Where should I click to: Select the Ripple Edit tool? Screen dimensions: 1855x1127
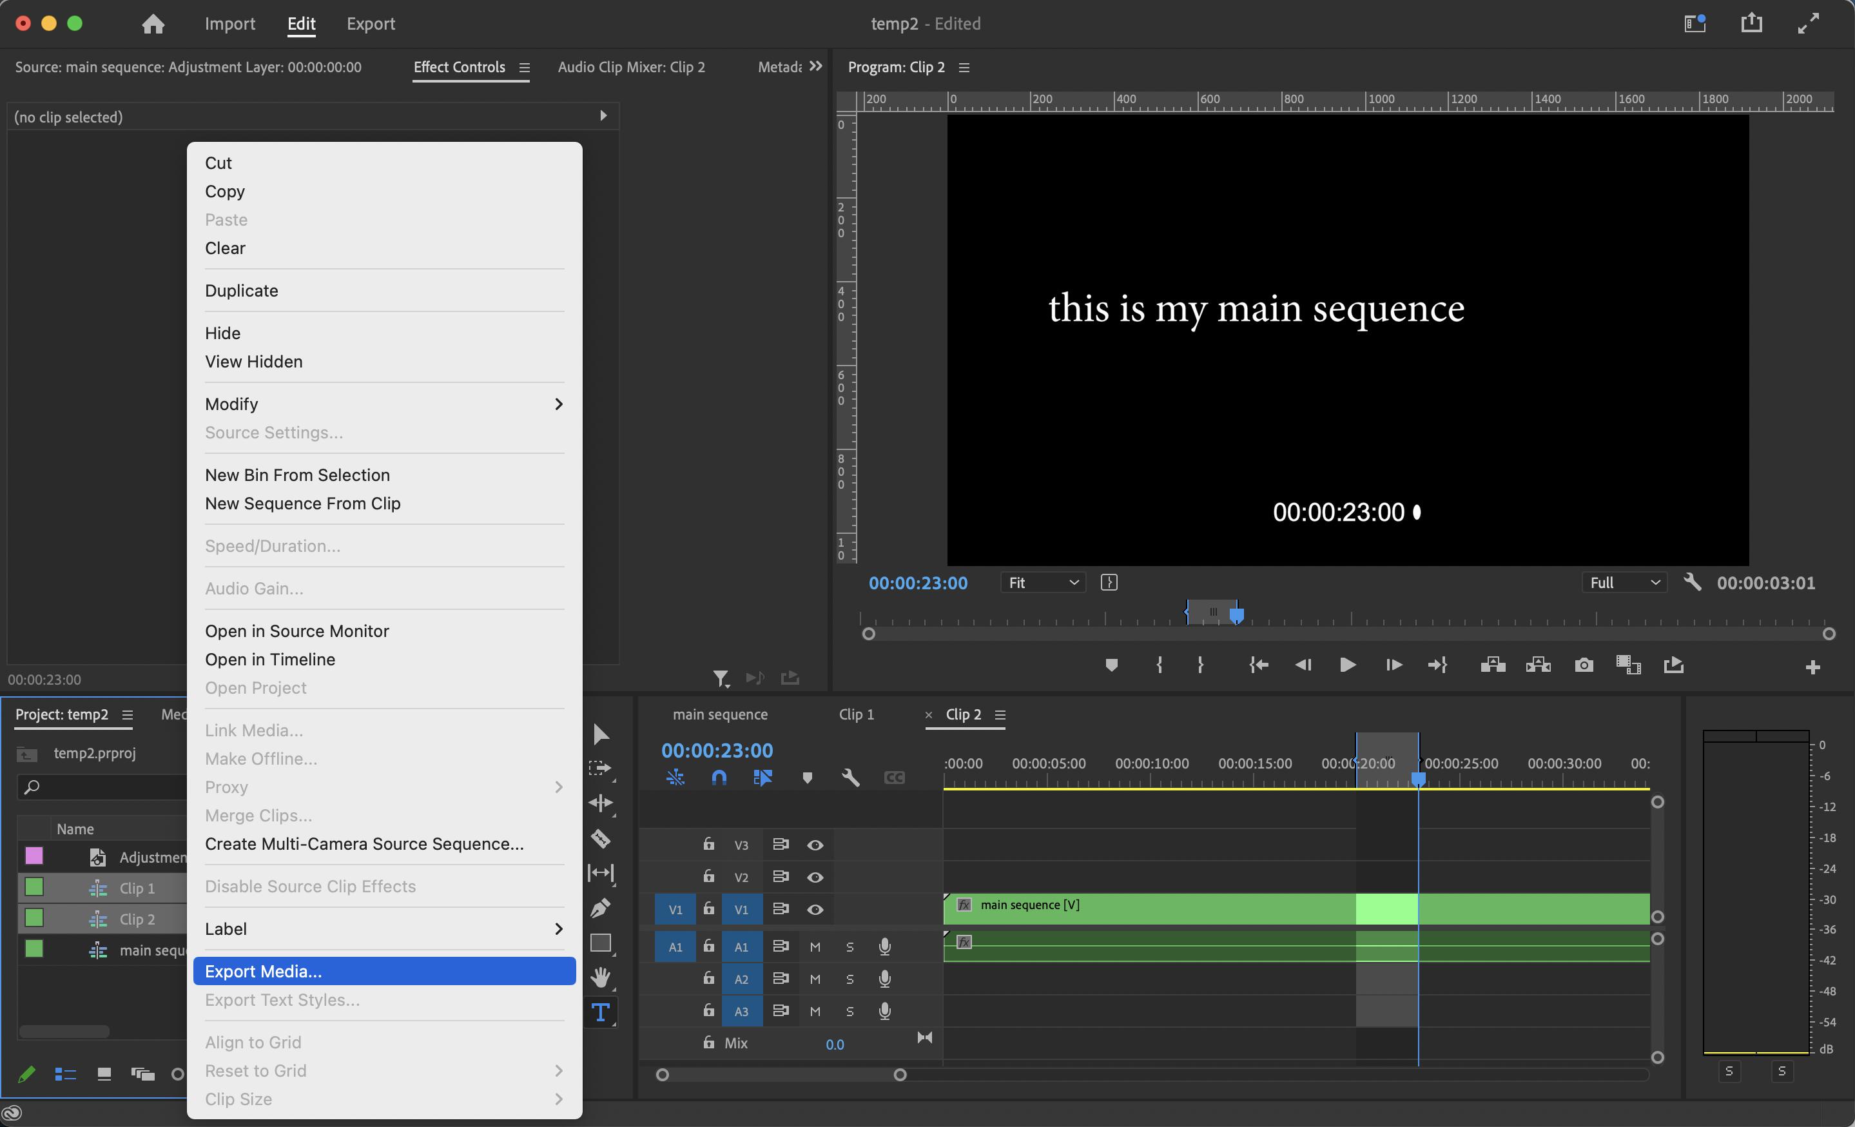601,803
